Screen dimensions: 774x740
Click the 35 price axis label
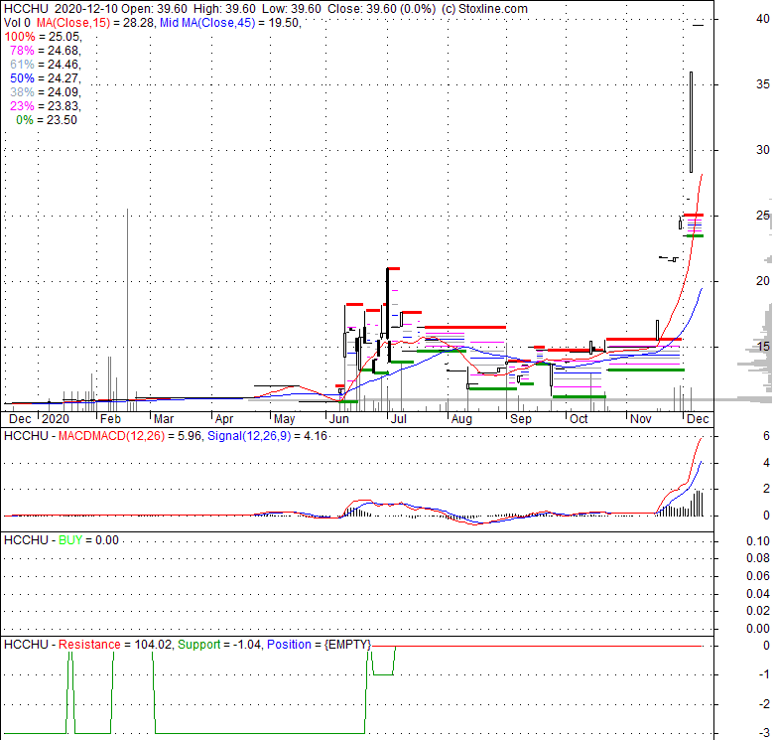(x=763, y=84)
